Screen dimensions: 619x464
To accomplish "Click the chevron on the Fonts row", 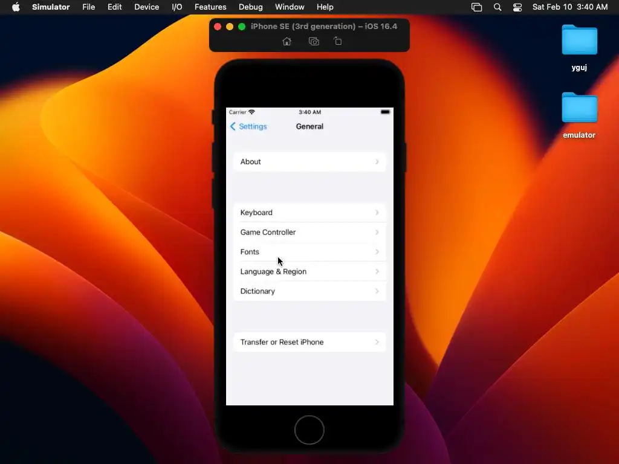I will [x=377, y=252].
